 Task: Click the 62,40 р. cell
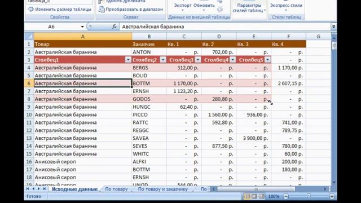coord(184,107)
